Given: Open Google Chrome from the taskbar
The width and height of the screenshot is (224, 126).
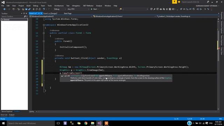Looking at the screenshot, I should pyautogui.click(x=86, y=123).
